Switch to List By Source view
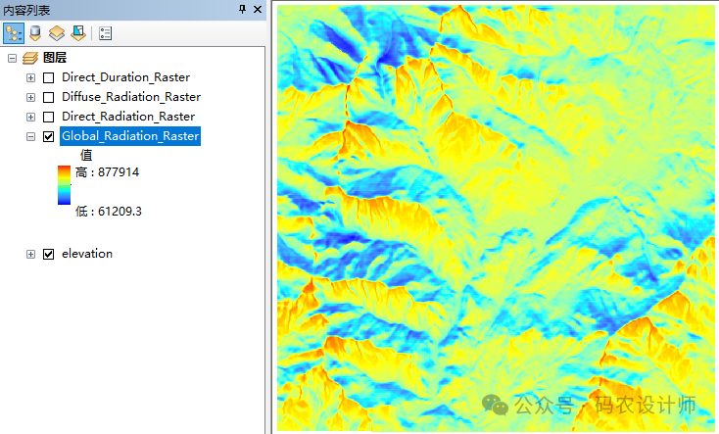This screenshot has width=719, height=434. pyautogui.click(x=35, y=32)
